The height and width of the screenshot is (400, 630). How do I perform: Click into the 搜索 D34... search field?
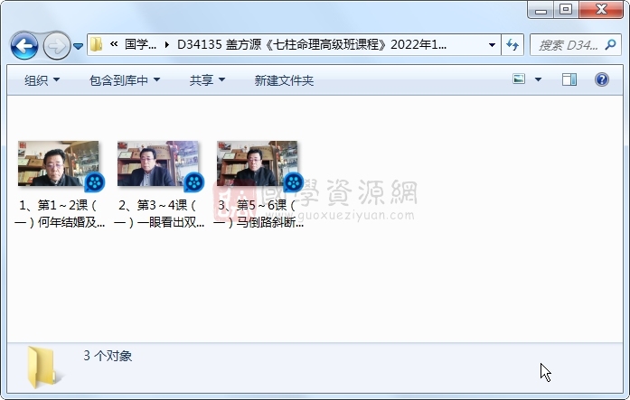click(569, 45)
